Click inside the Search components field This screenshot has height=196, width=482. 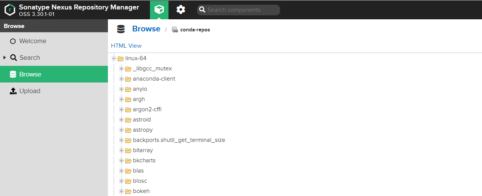239,10
